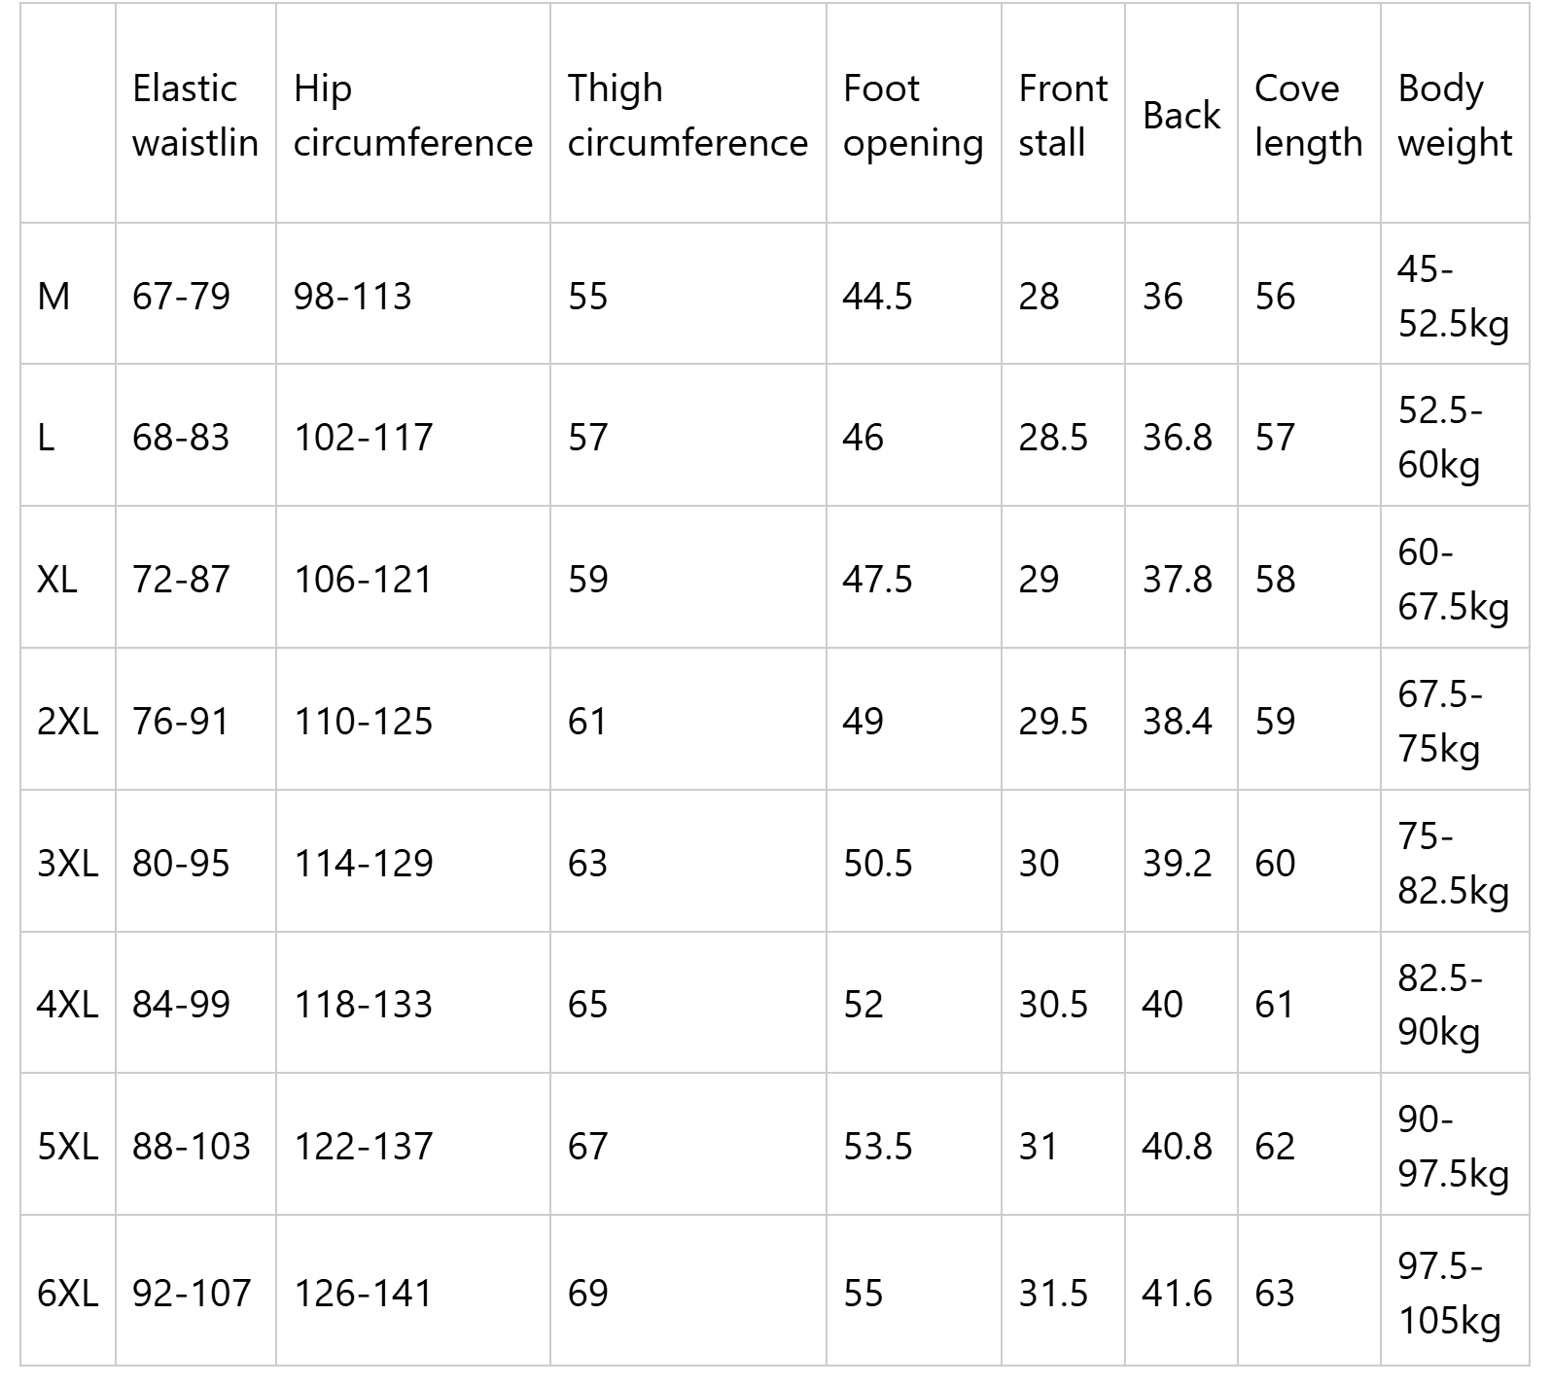1551x1386 pixels.
Task: Select the 30.5 front stall cell
Action: click(1053, 1005)
